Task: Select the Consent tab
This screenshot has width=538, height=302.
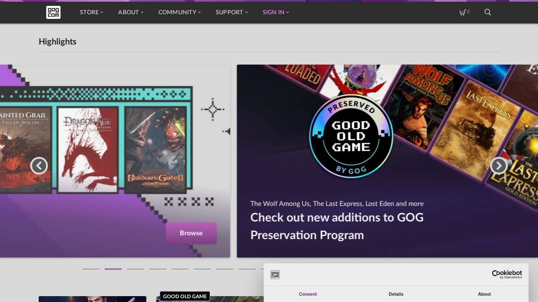Action: tap(308, 294)
